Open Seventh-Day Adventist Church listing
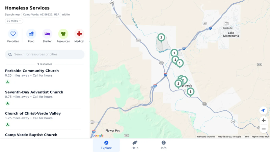This screenshot has height=152, width=270. click(34, 92)
